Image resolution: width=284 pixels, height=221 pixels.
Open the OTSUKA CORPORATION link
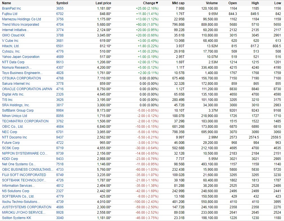[x=21, y=78]
